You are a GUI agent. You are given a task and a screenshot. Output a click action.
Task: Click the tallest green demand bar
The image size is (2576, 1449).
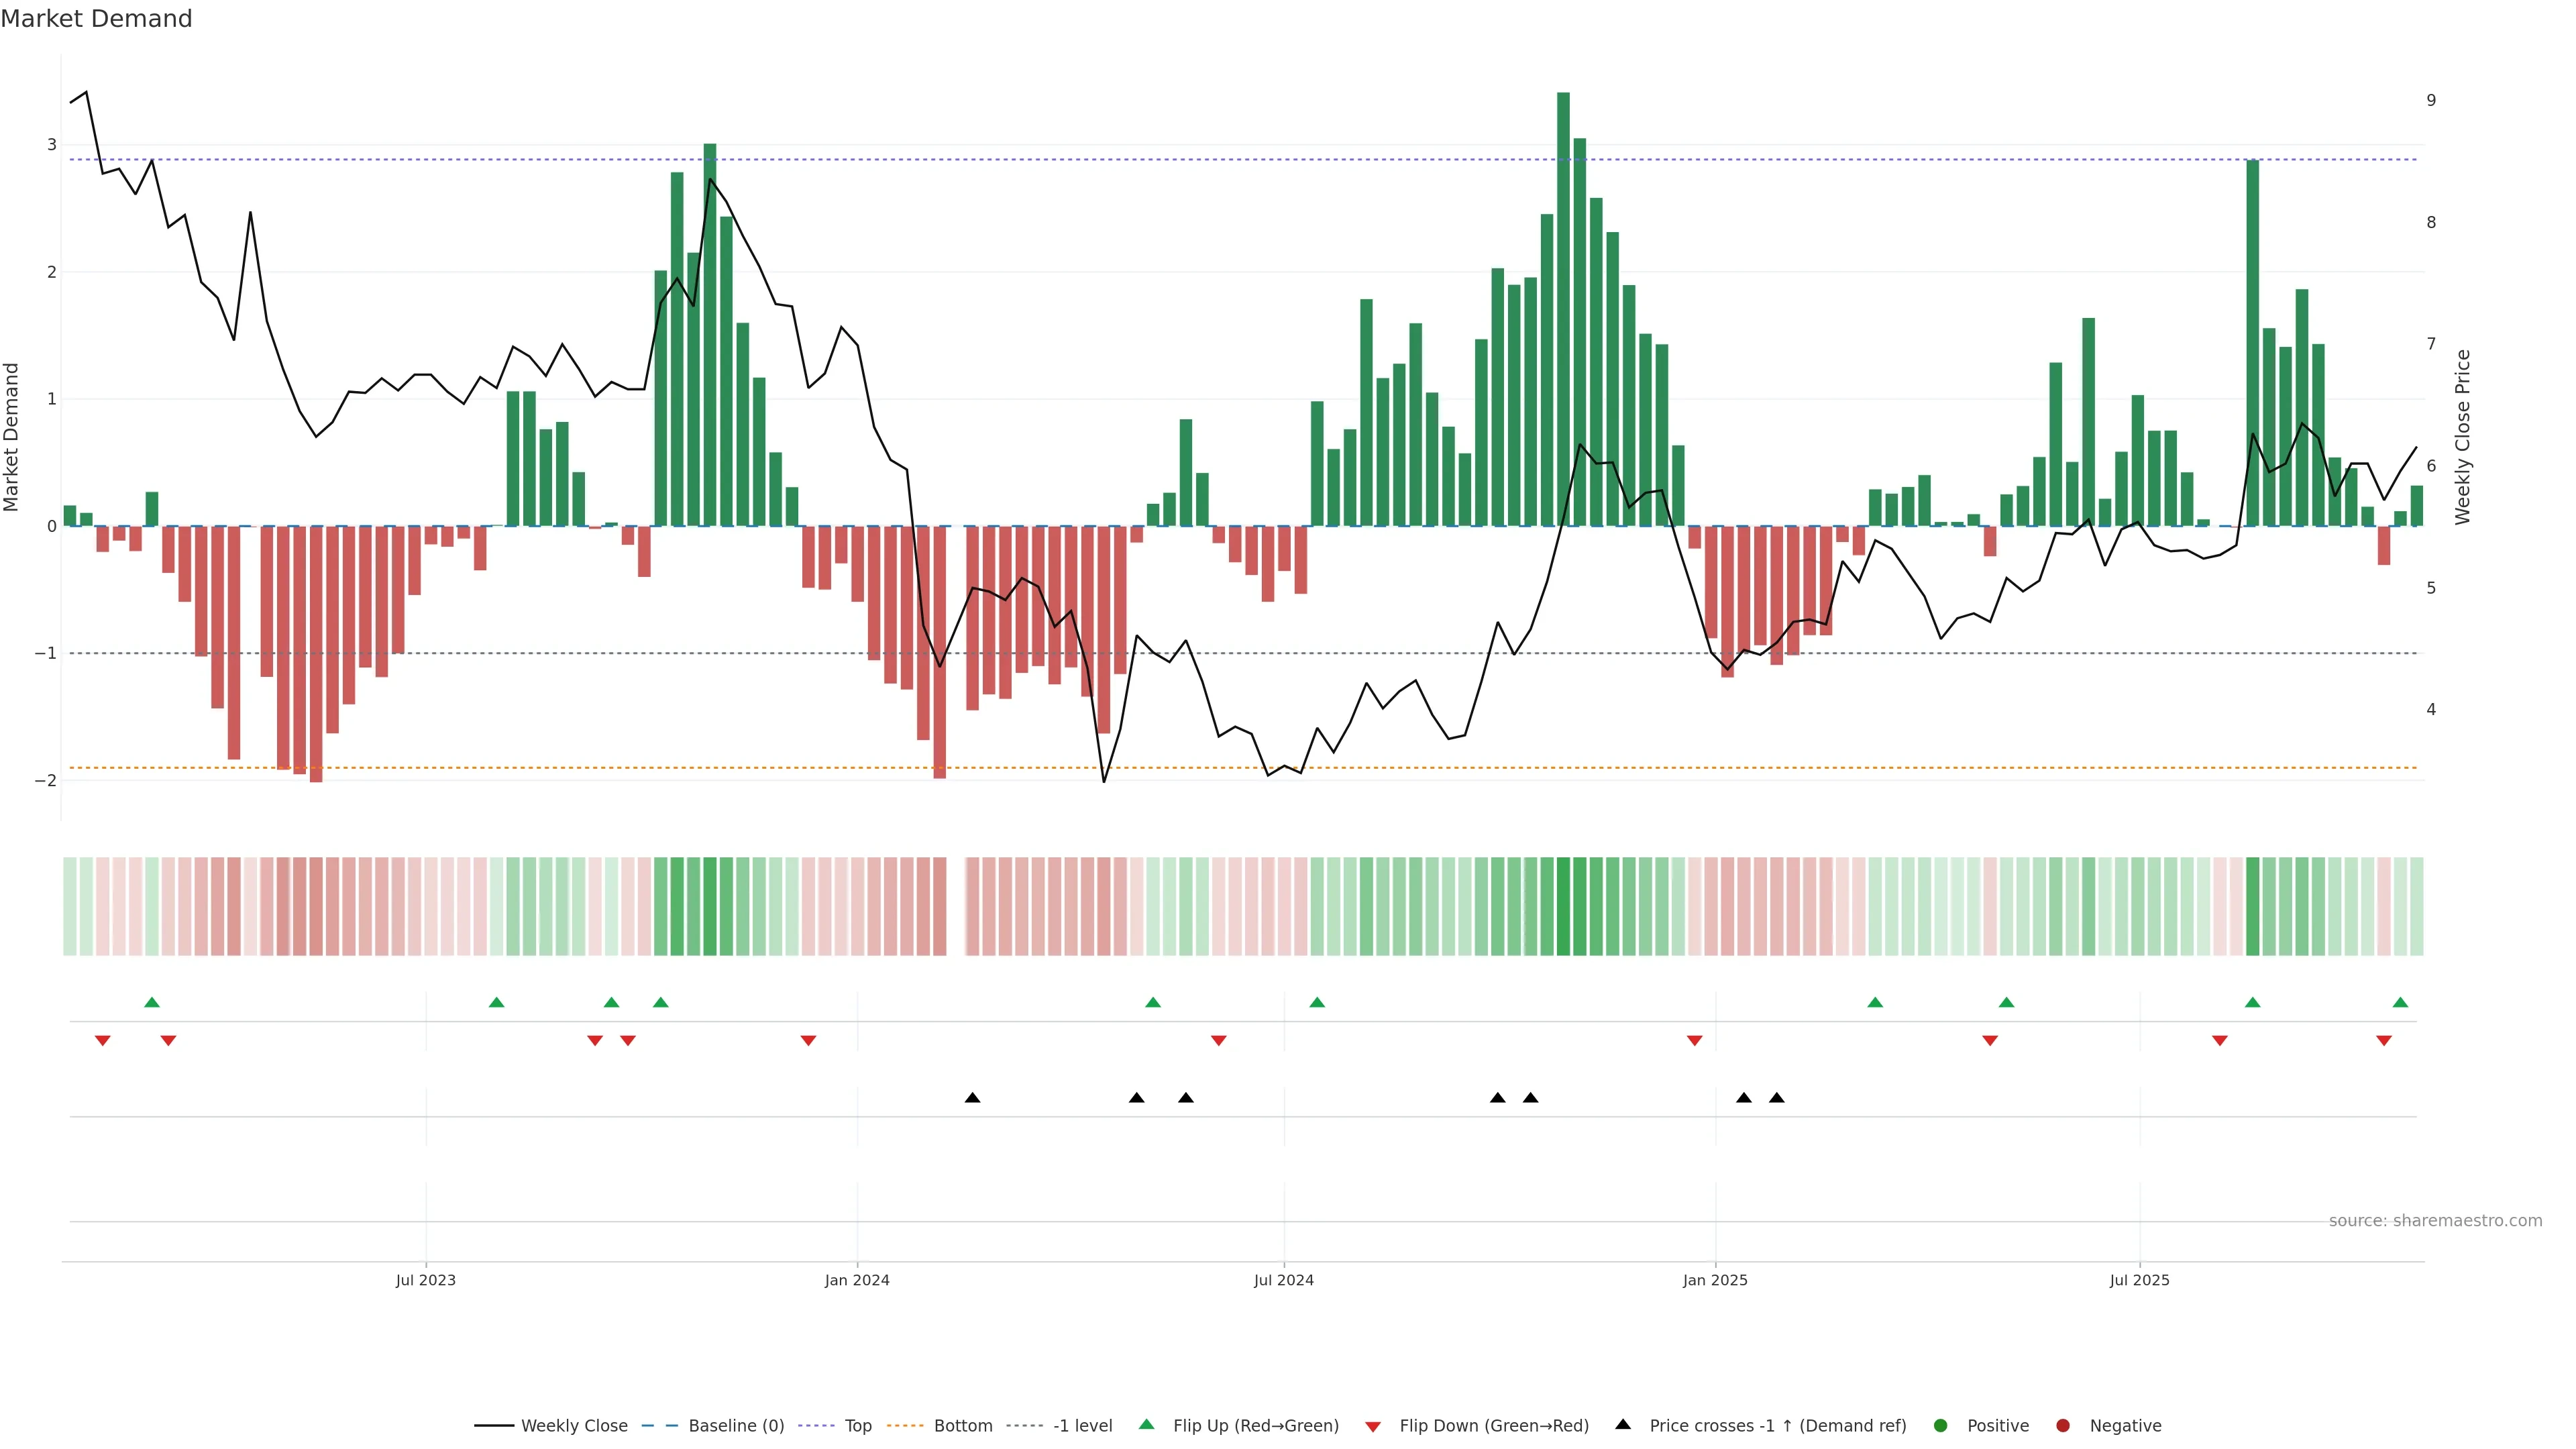point(1563,300)
